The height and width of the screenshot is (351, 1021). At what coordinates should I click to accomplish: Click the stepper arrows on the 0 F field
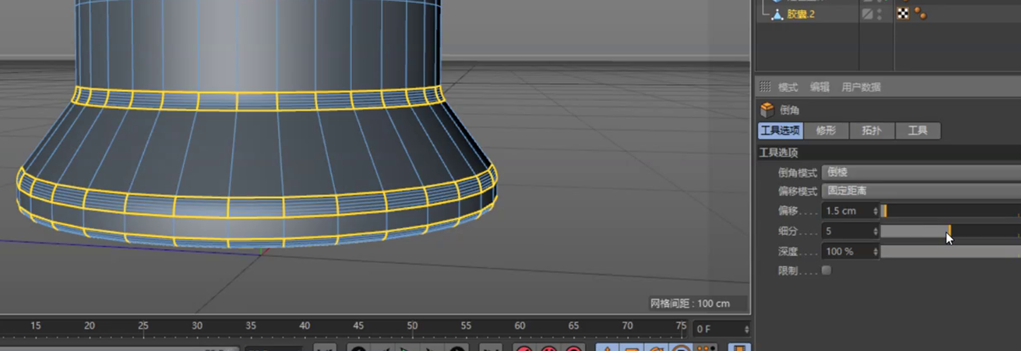(x=747, y=329)
